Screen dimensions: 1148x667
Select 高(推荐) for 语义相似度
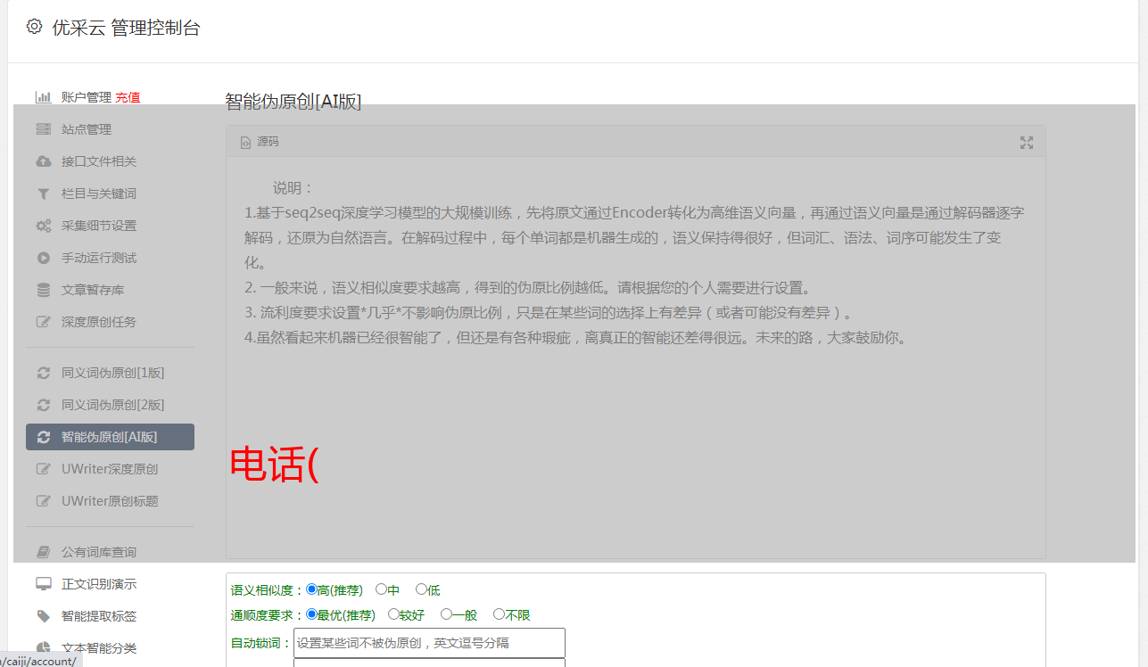click(311, 589)
